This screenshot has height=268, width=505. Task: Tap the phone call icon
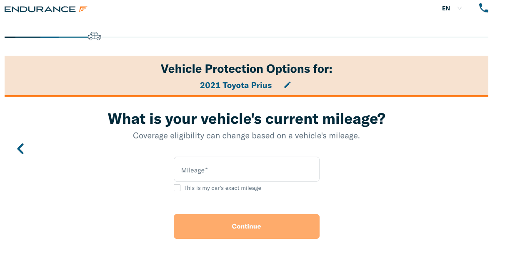pyautogui.click(x=483, y=8)
